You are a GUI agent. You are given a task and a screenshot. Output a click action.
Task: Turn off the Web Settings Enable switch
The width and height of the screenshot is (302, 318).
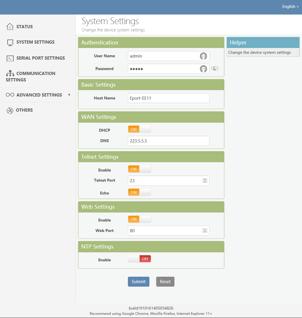point(140,219)
